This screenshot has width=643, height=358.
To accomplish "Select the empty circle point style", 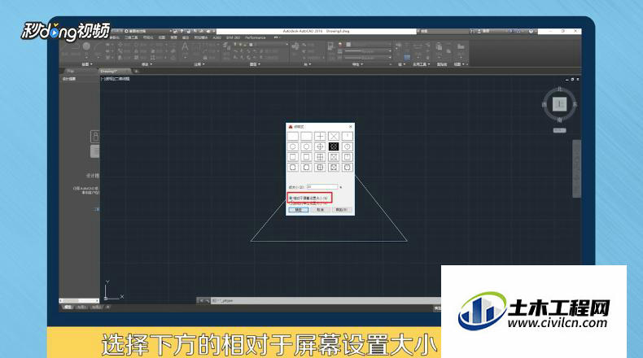I will click(306, 146).
